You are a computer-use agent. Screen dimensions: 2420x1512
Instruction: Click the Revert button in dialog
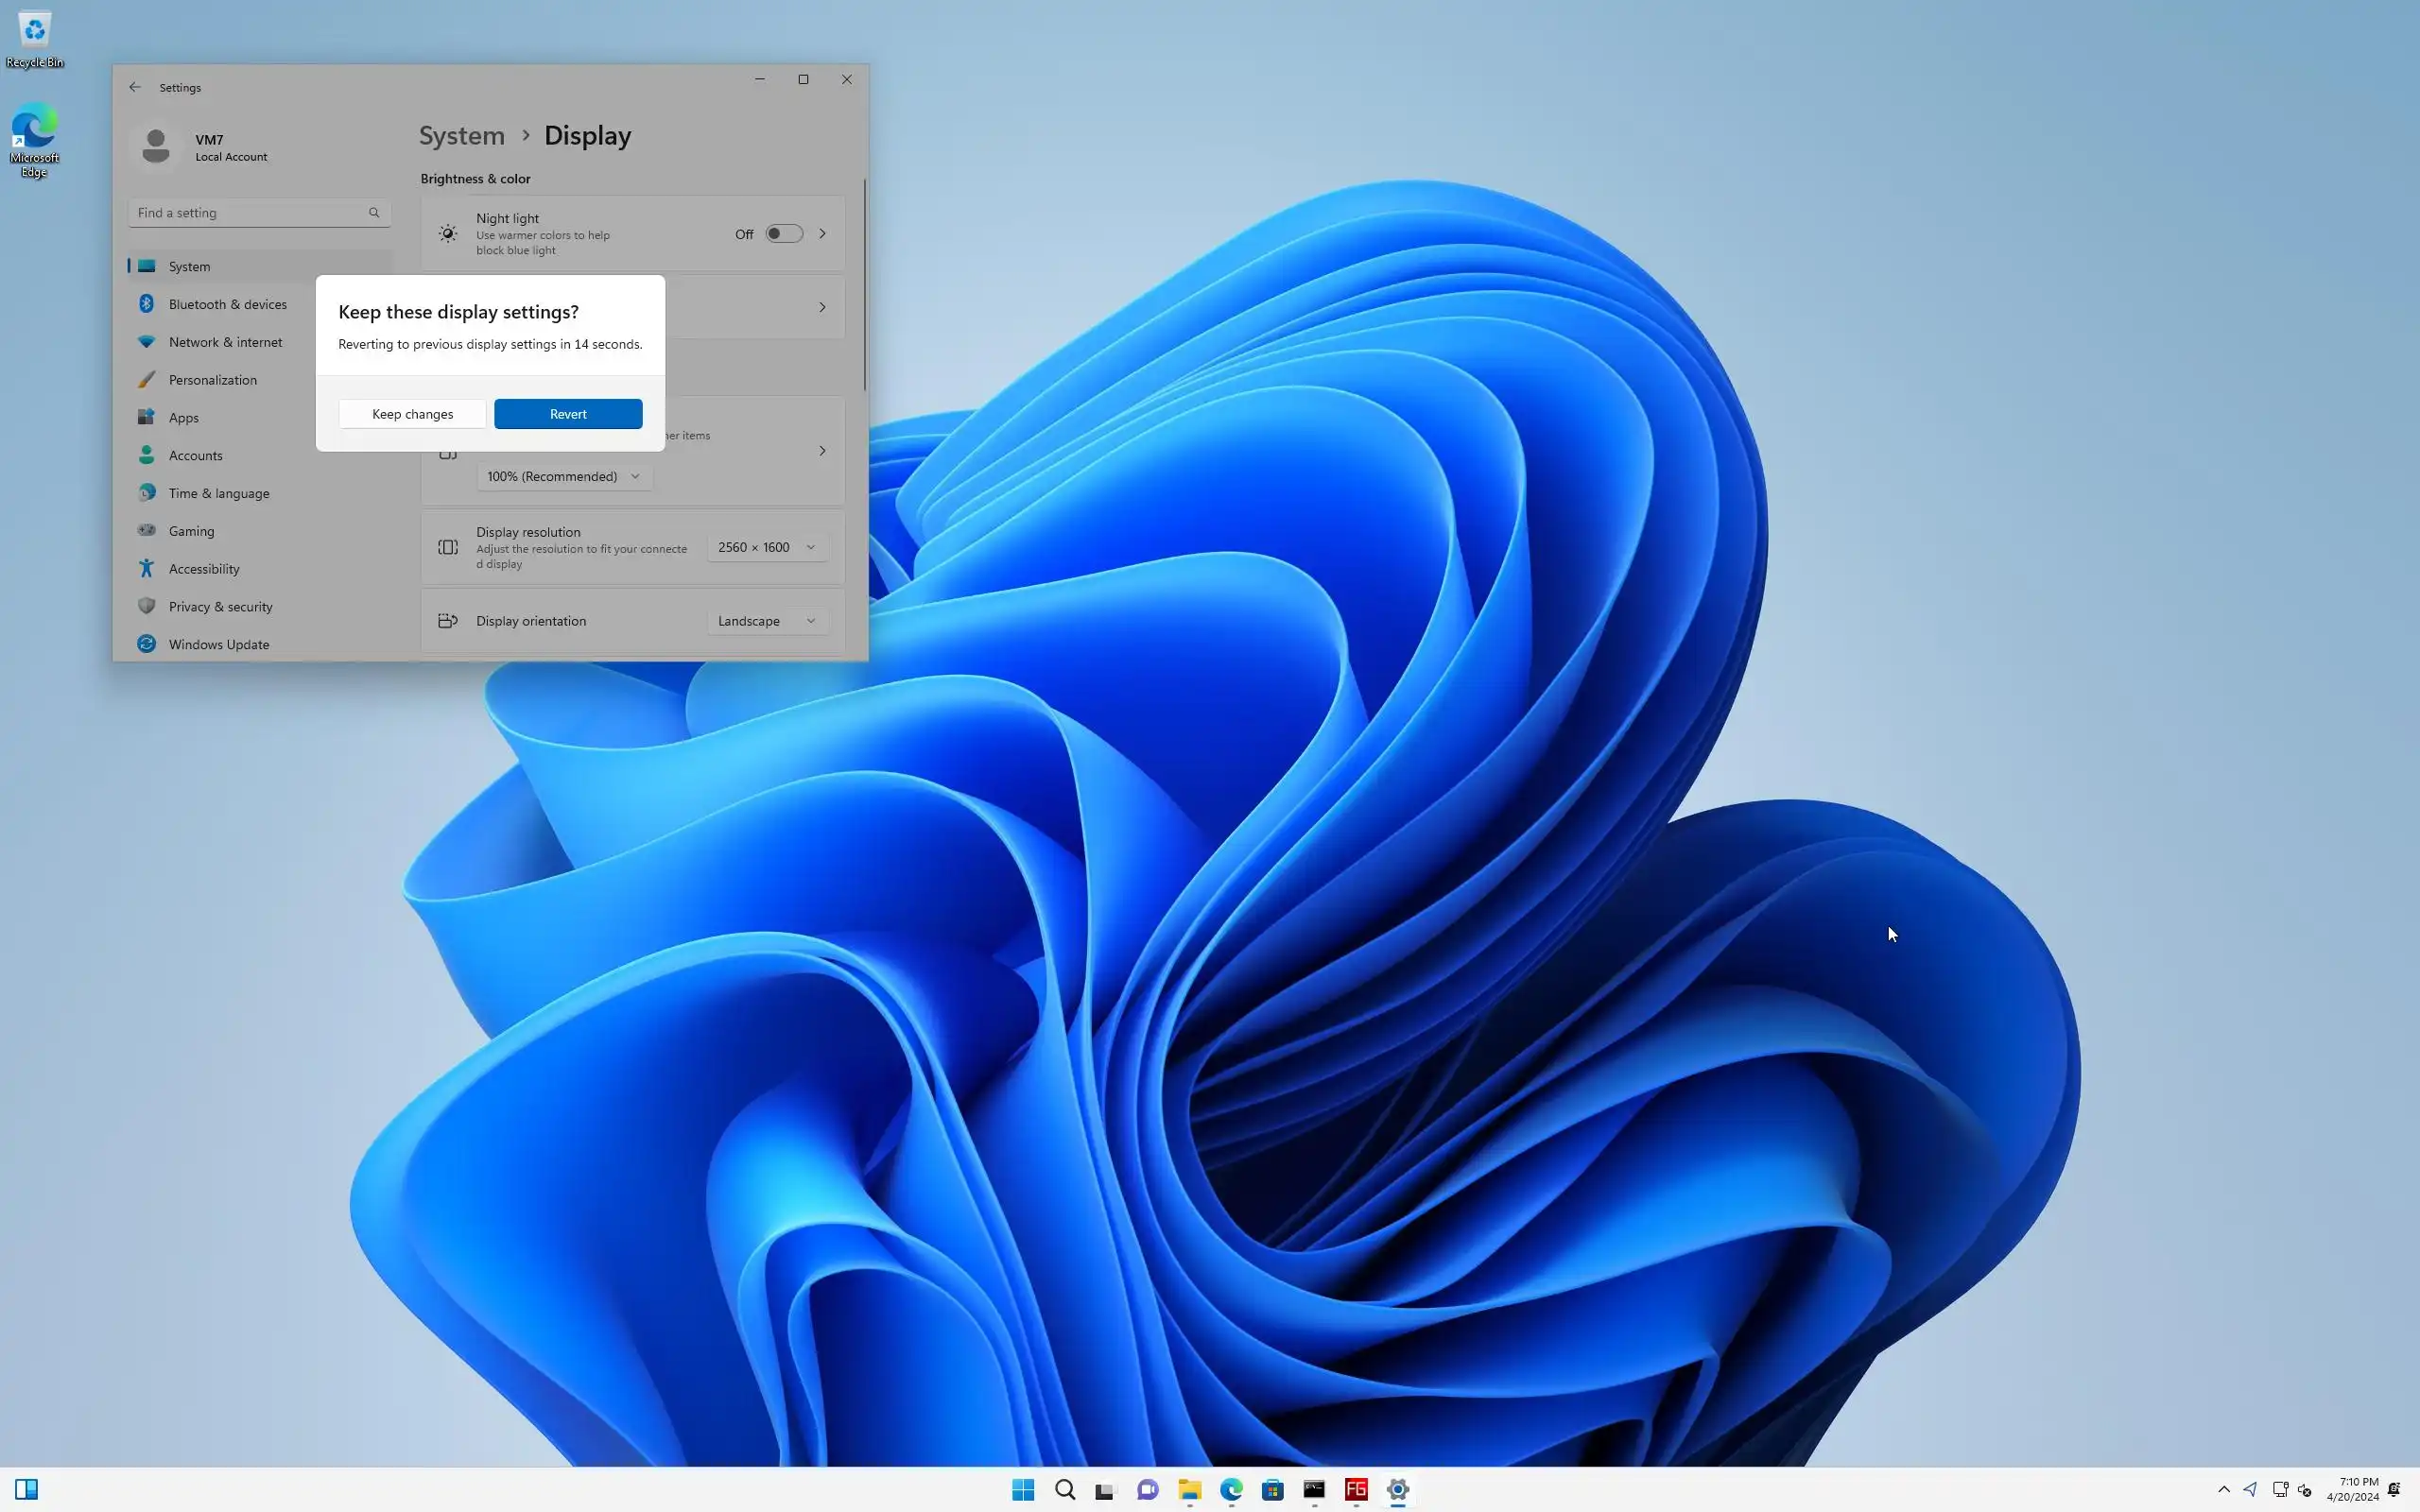click(567, 414)
